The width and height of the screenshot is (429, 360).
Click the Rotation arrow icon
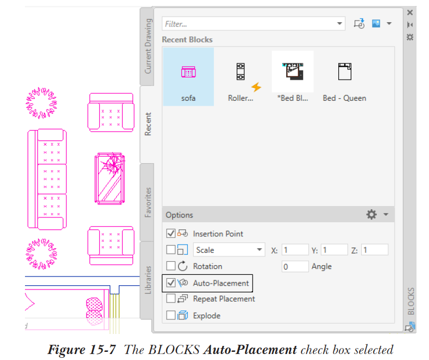coord(182,266)
